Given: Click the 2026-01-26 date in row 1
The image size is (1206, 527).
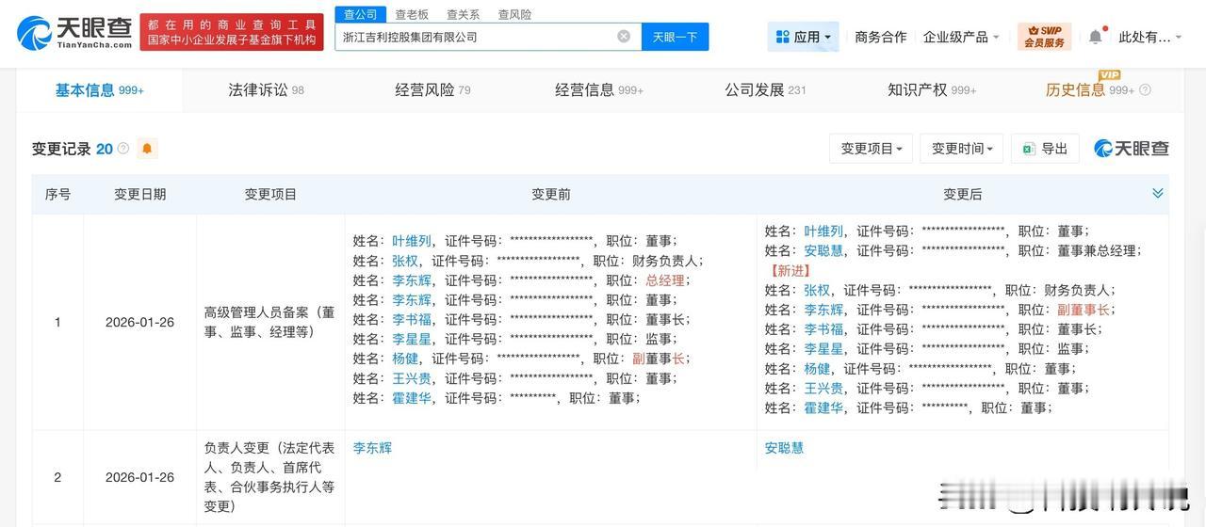Looking at the screenshot, I should [x=139, y=322].
